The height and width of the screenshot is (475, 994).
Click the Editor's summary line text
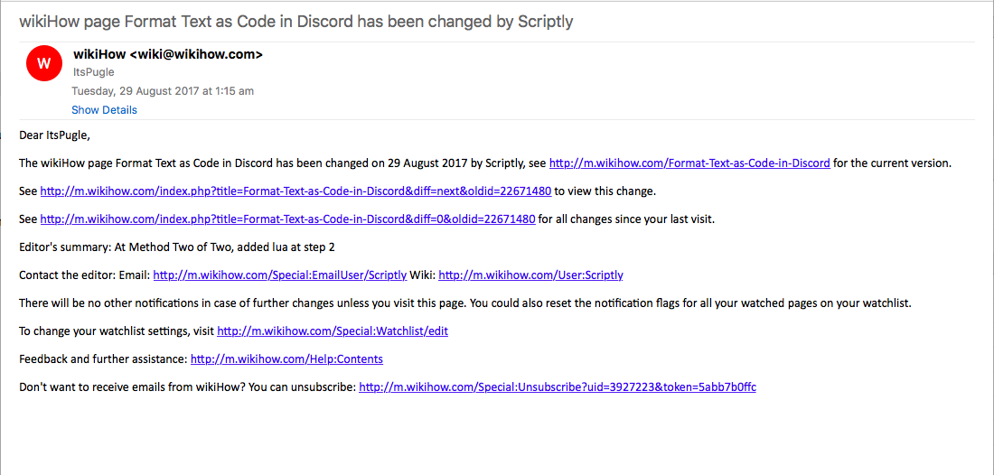177,247
